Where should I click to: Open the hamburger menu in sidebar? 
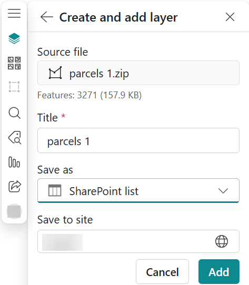click(14, 13)
